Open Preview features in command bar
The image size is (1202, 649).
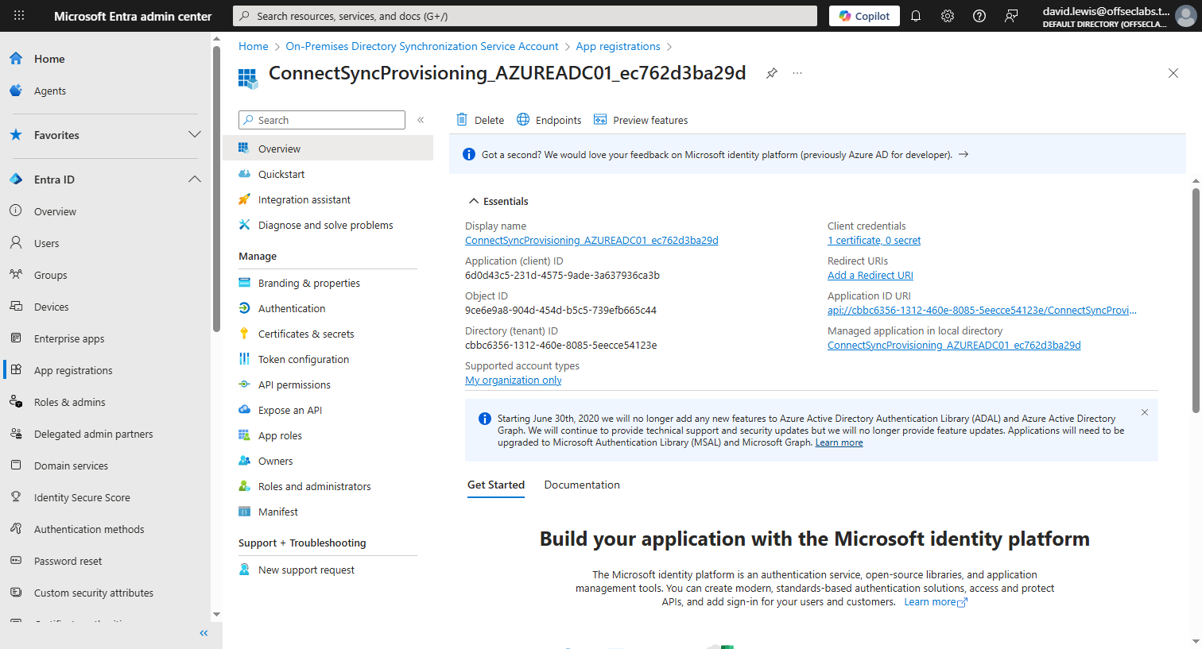[x=641, y=120]
